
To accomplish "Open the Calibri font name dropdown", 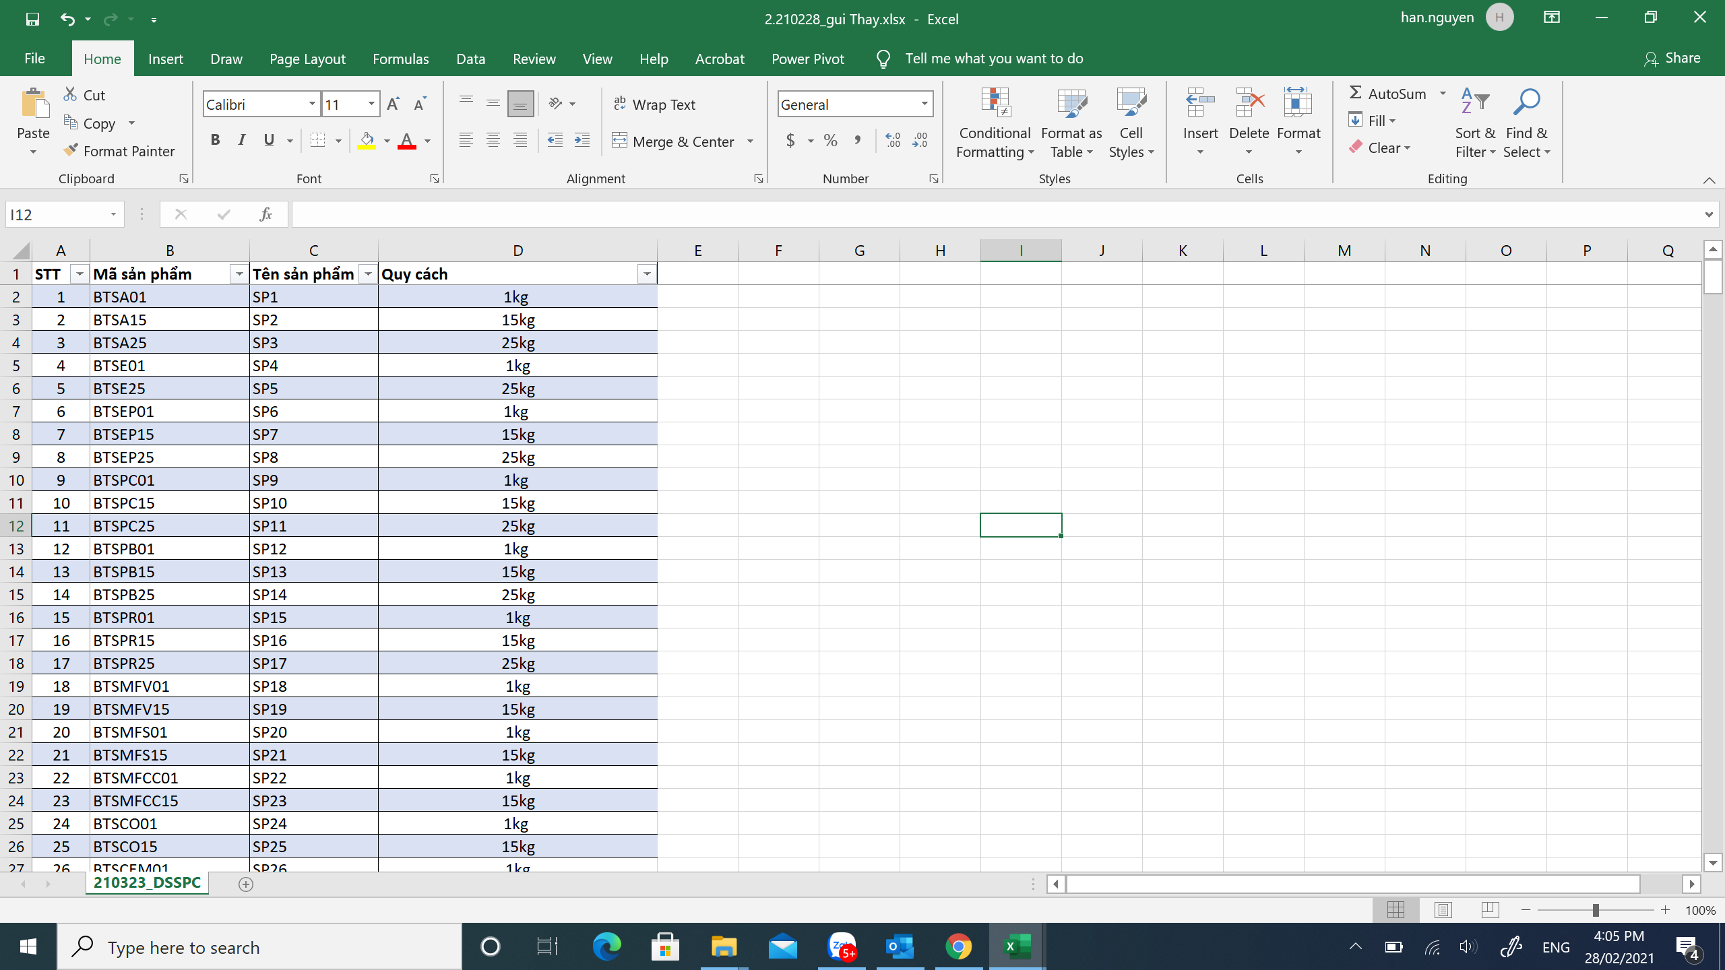I will 312,104.
